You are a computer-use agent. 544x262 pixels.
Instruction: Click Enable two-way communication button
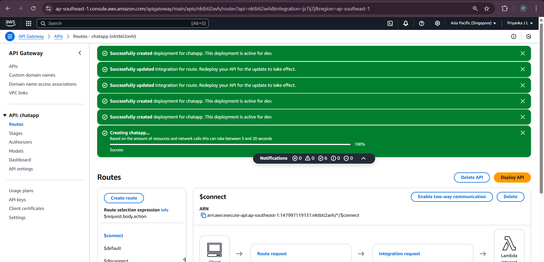click(452, 197)
